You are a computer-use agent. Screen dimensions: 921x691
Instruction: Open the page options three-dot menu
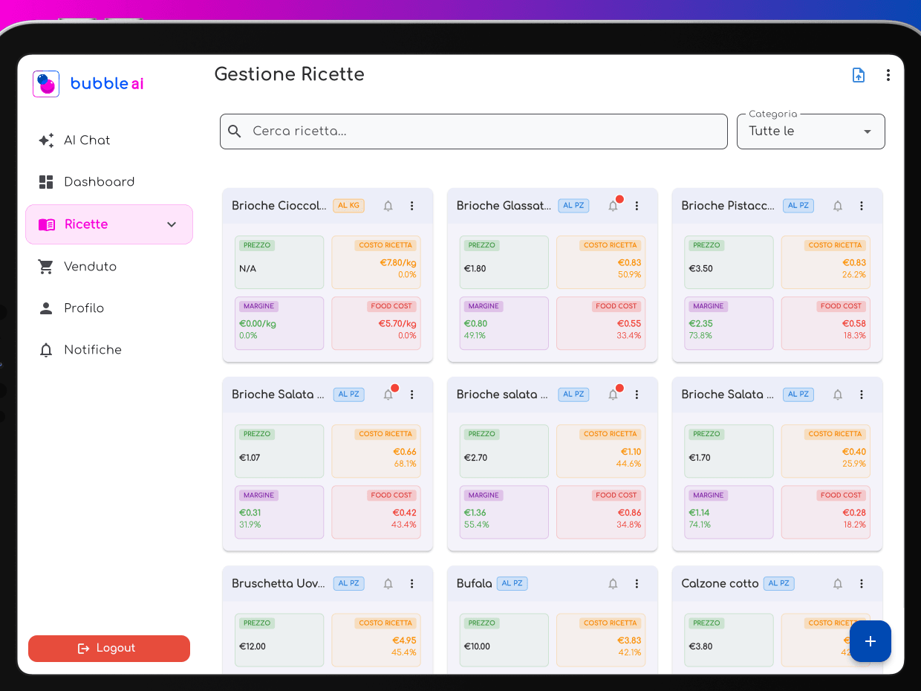(888, 75)
